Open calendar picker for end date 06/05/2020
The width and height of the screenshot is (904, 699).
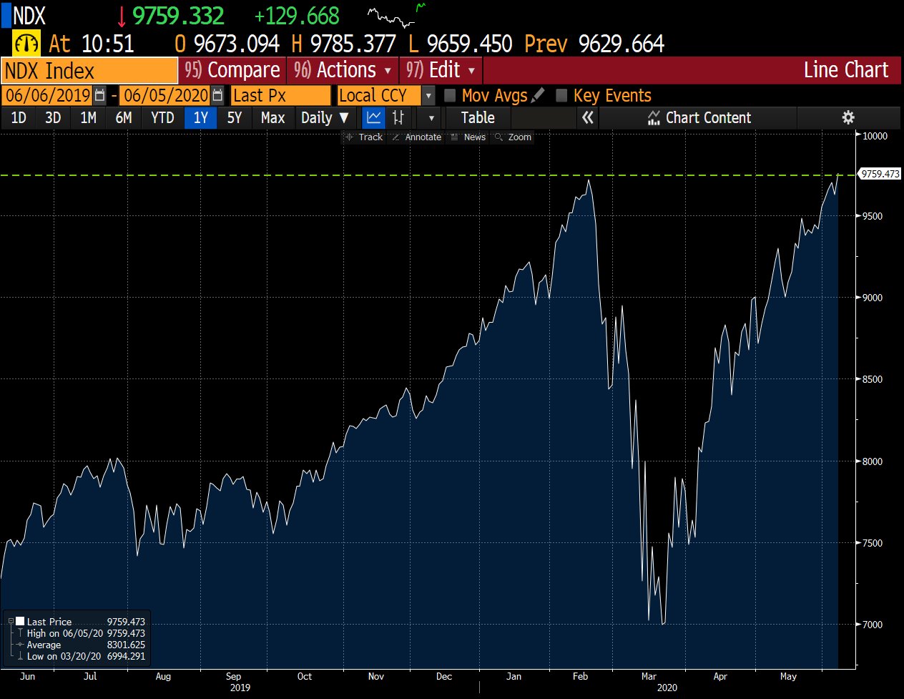217,96
